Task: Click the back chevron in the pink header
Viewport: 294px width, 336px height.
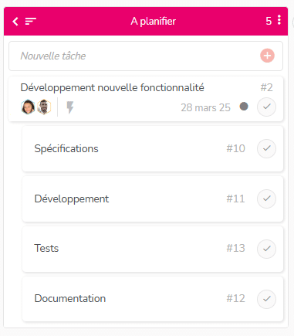Action: point(15,22)
